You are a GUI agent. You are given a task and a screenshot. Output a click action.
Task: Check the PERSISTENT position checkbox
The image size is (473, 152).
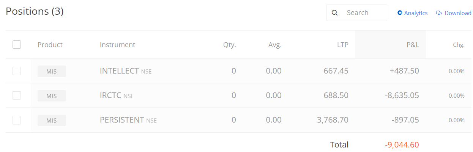17,120
